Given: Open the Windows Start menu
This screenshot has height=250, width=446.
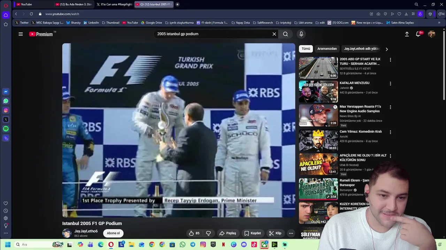Looking at the screenshot, I should coord(8,244).
